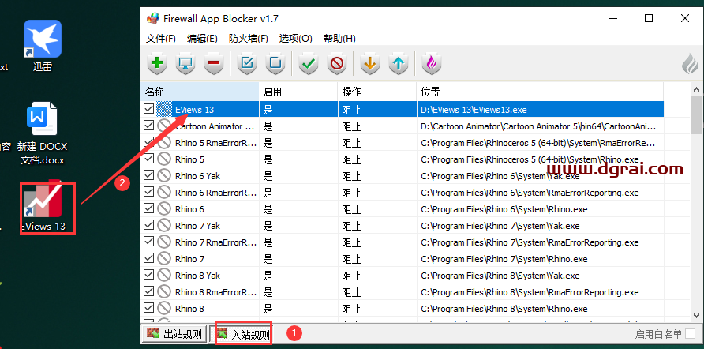Open the 迅雷 desktop shortcut

click(x=42, y=46)
